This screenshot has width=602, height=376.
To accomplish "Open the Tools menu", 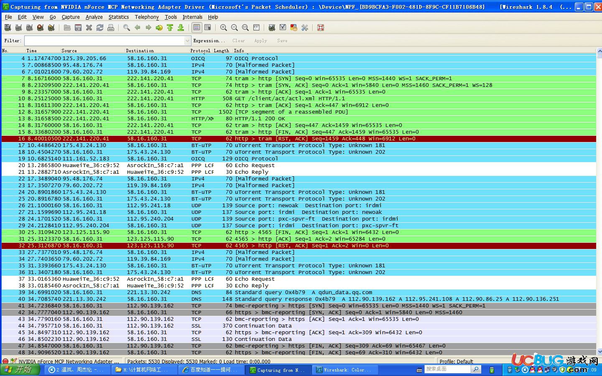I will tap(171, 17).
